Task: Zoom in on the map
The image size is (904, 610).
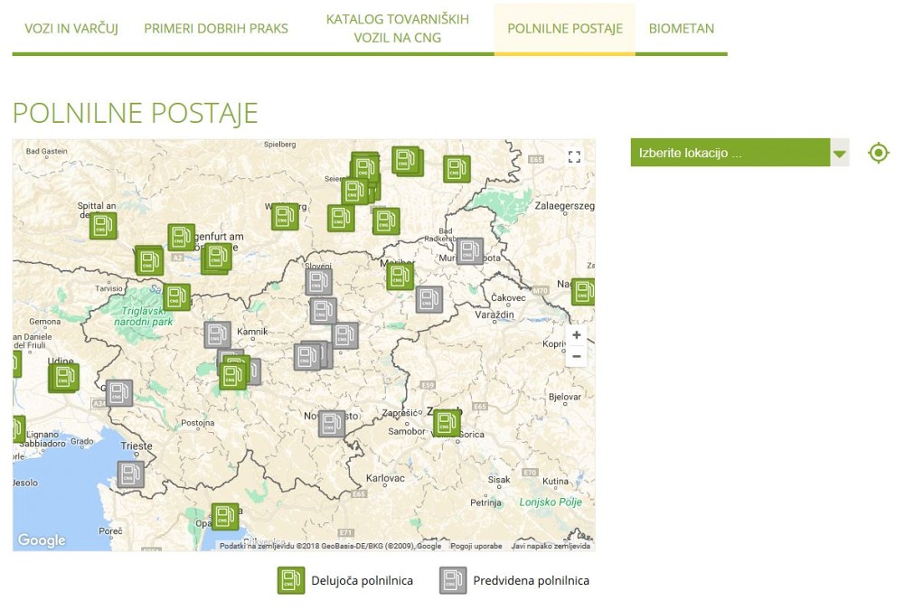Action: coord(576,335)
